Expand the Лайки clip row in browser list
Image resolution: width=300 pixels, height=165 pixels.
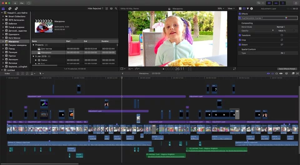[x=36, y=60]
